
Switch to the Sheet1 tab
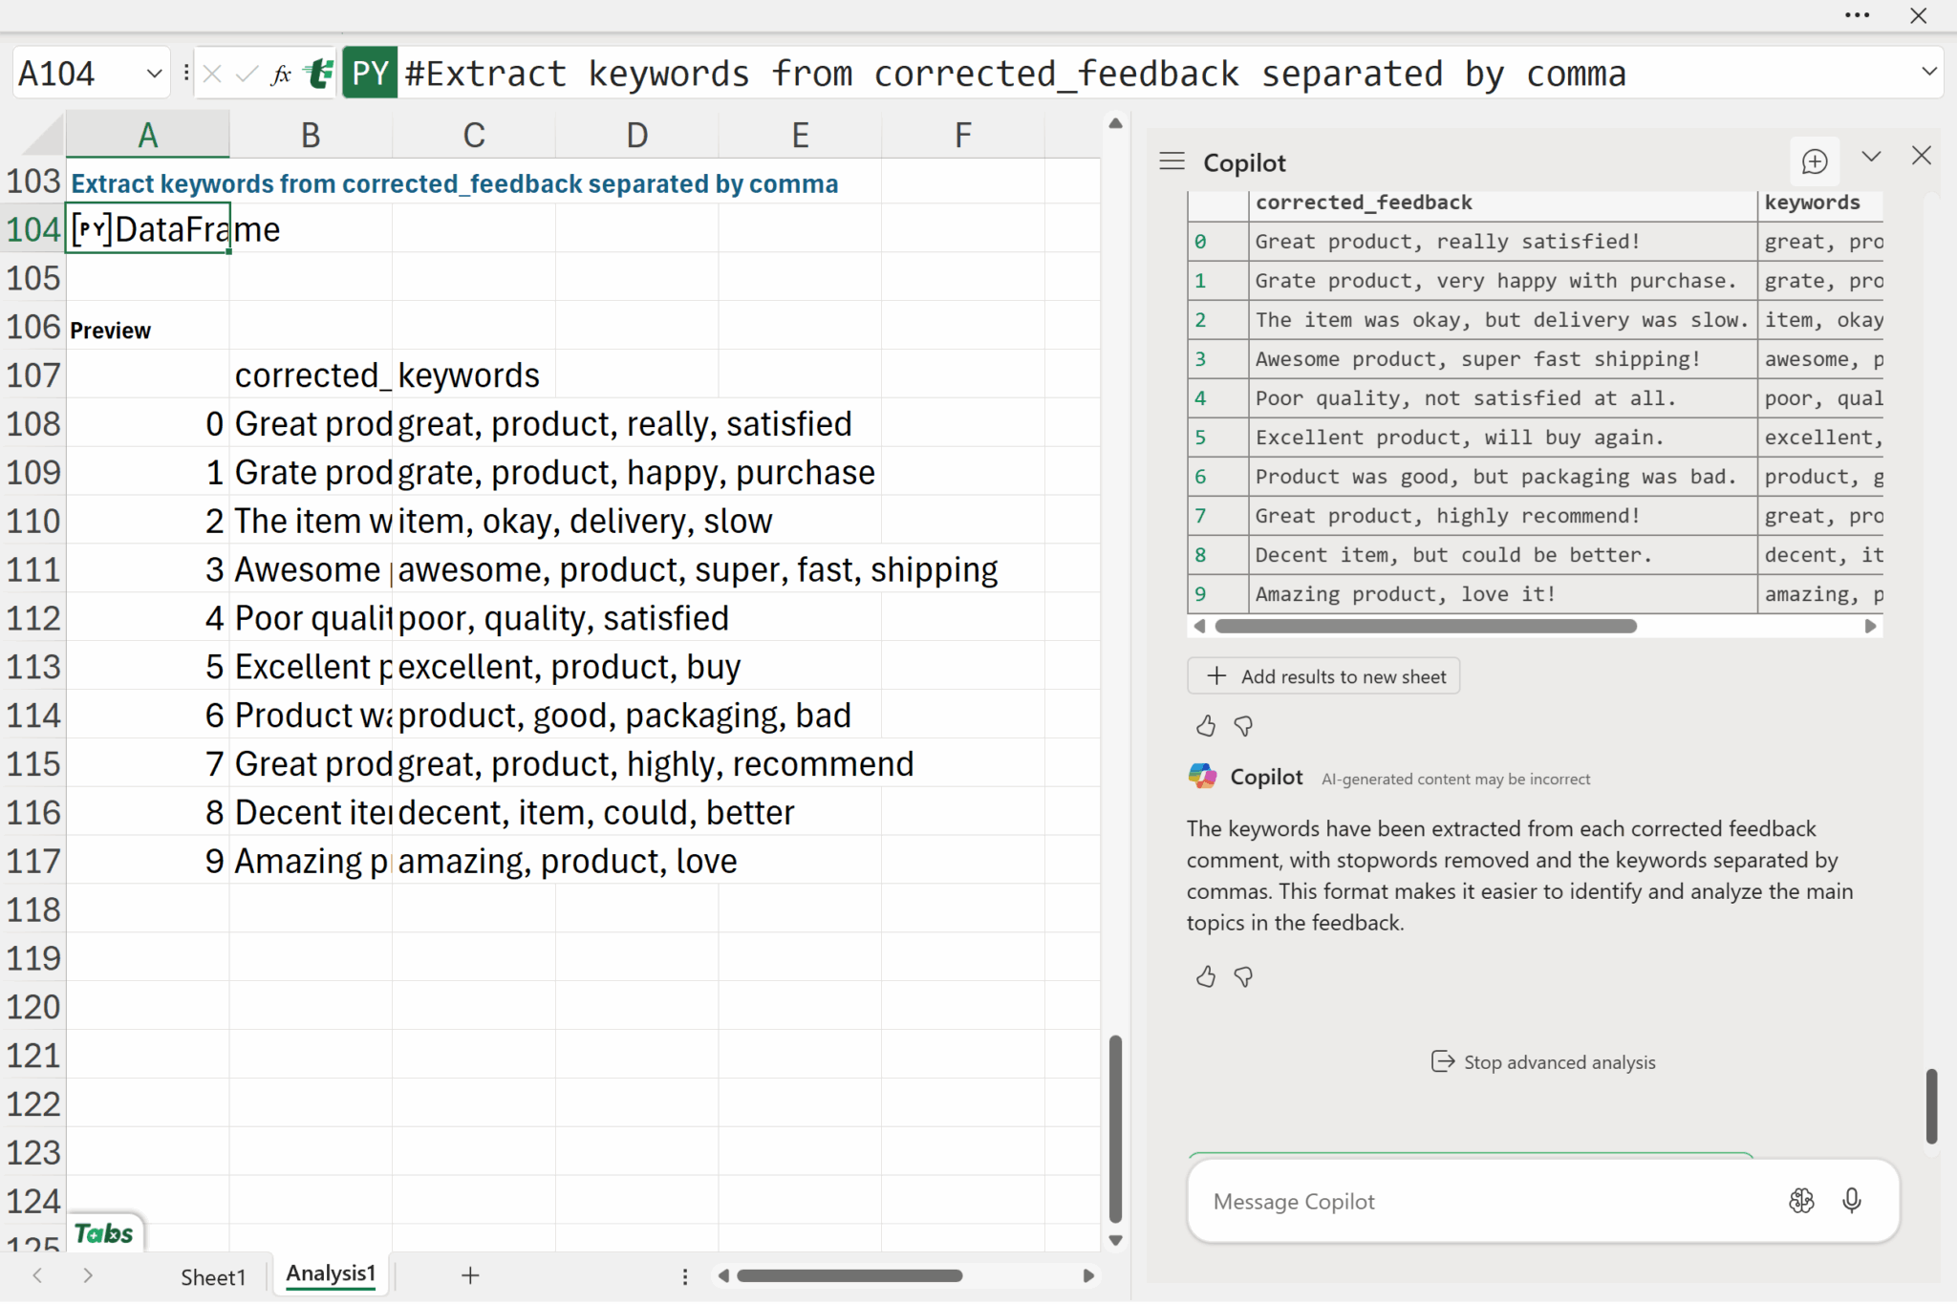click(213, 1276)
